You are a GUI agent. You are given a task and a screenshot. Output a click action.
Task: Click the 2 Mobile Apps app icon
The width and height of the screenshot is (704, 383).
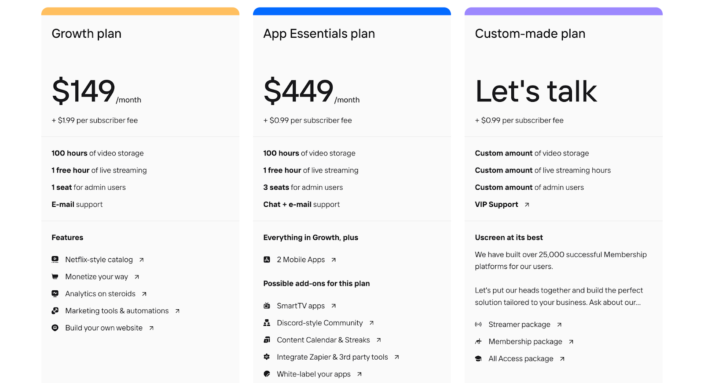tap(267, 260)
